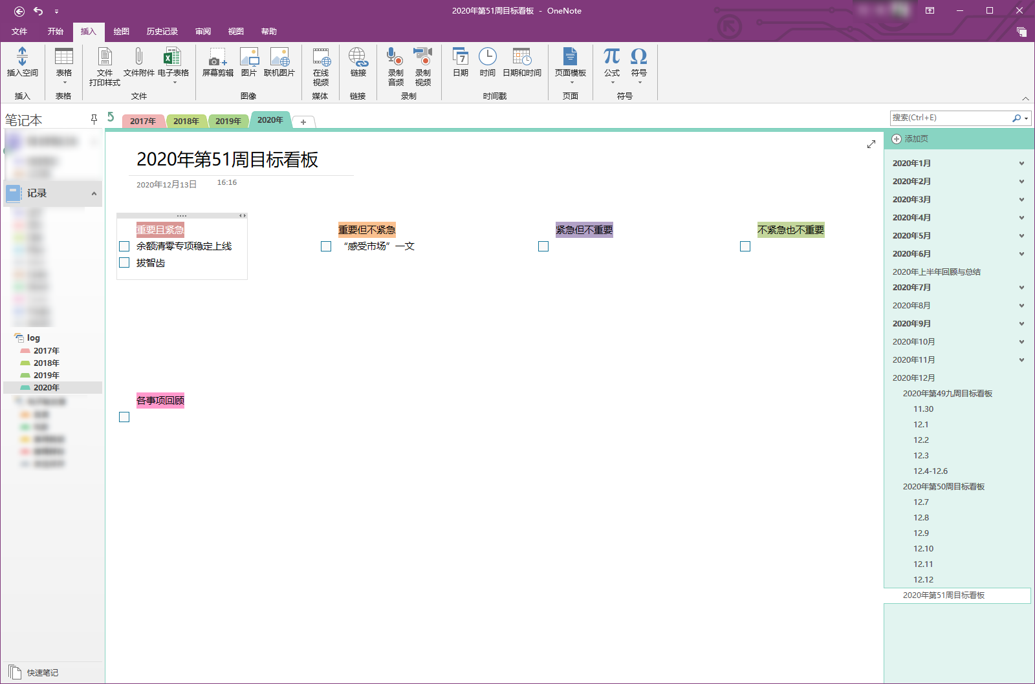Switch to the 绘图 ribbon tab
This screenshot has height=684, width=1035.
[x=122, y=32]
